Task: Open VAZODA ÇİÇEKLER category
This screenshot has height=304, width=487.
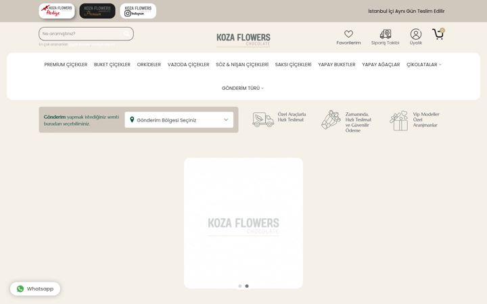Action: (188, 65)
